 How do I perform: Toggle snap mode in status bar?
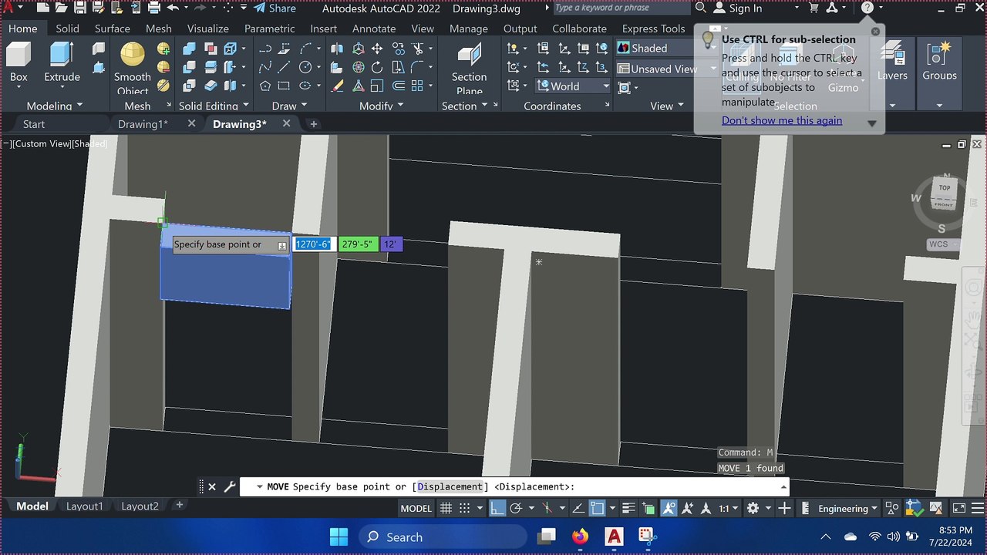coord(464,508)
